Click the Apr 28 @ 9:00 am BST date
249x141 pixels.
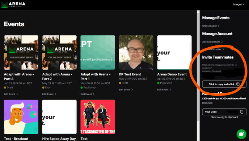pos(171,79)
